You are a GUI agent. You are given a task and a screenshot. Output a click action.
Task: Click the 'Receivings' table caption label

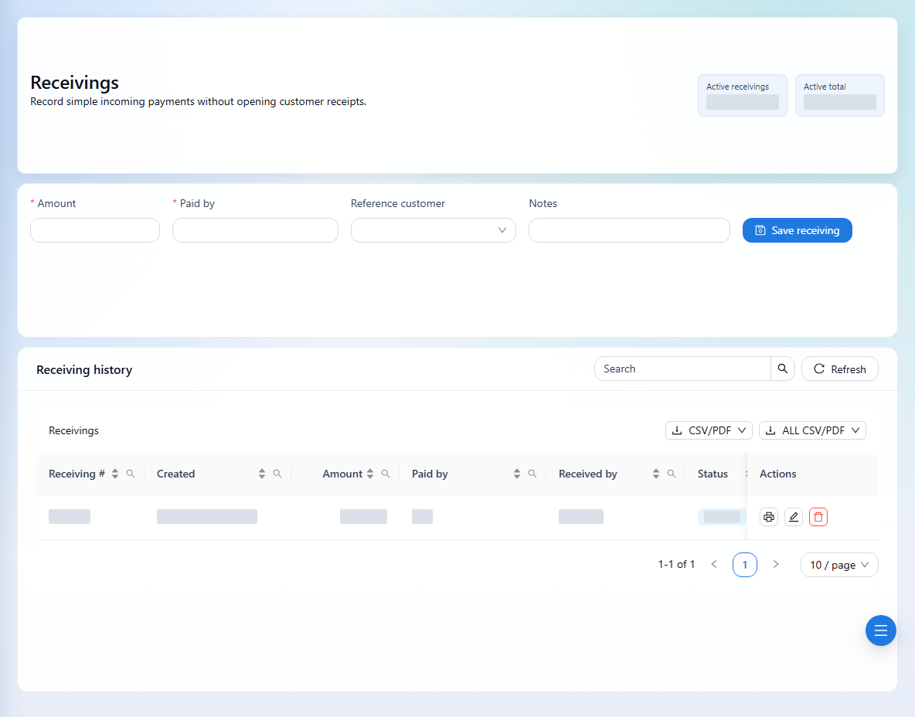(x=73, y=430)
